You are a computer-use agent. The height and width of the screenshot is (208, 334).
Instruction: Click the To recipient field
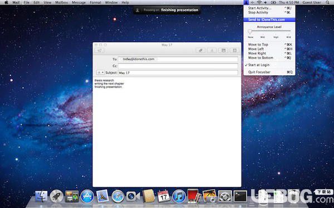coord(178,59)
